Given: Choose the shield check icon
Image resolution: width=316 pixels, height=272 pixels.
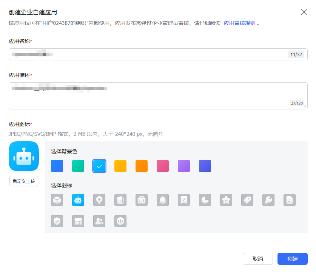Looking at the screenshot, I should pos(57,221).
